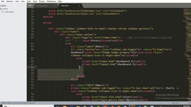
Task: Open the Tools menu
Action: tap(35, 1)
